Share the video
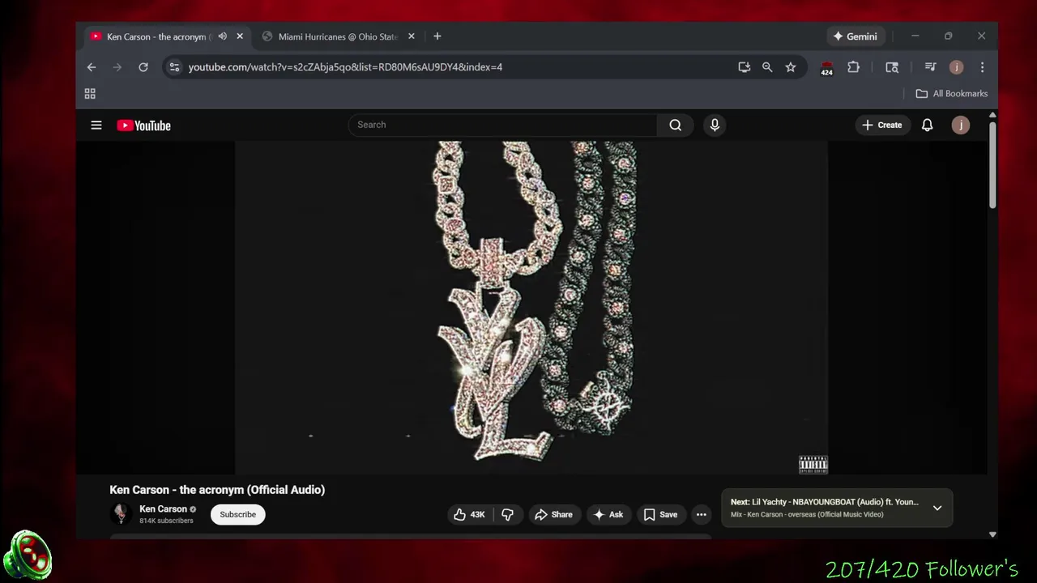Image resolution: width=1037 pixels, height=583 pixels. (553, 514)
